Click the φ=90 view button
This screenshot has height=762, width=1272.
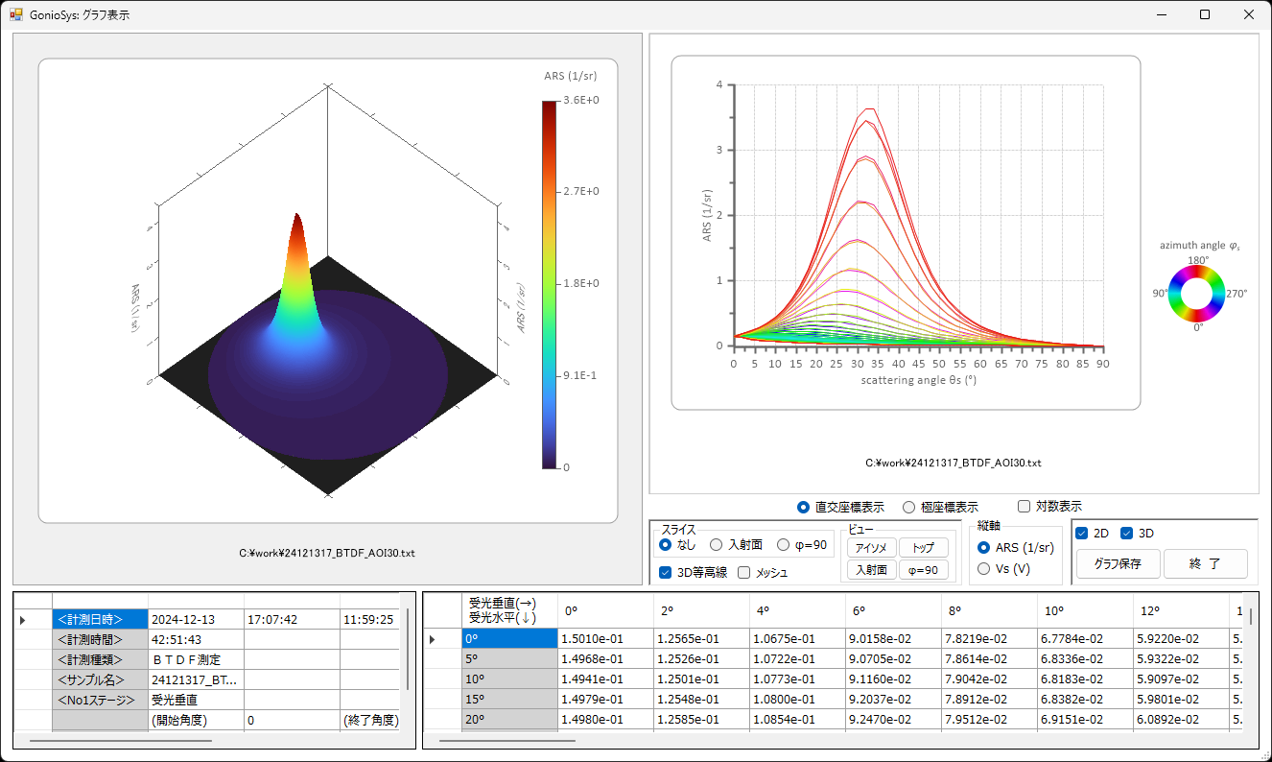tap(923, 570)
